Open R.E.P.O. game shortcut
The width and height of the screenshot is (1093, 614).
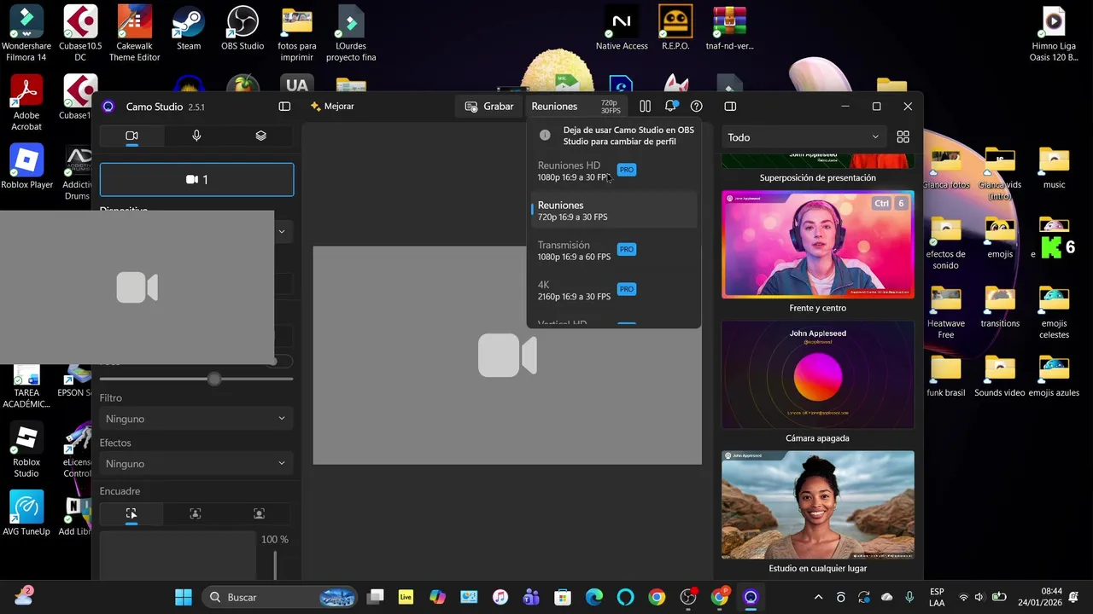675,30
